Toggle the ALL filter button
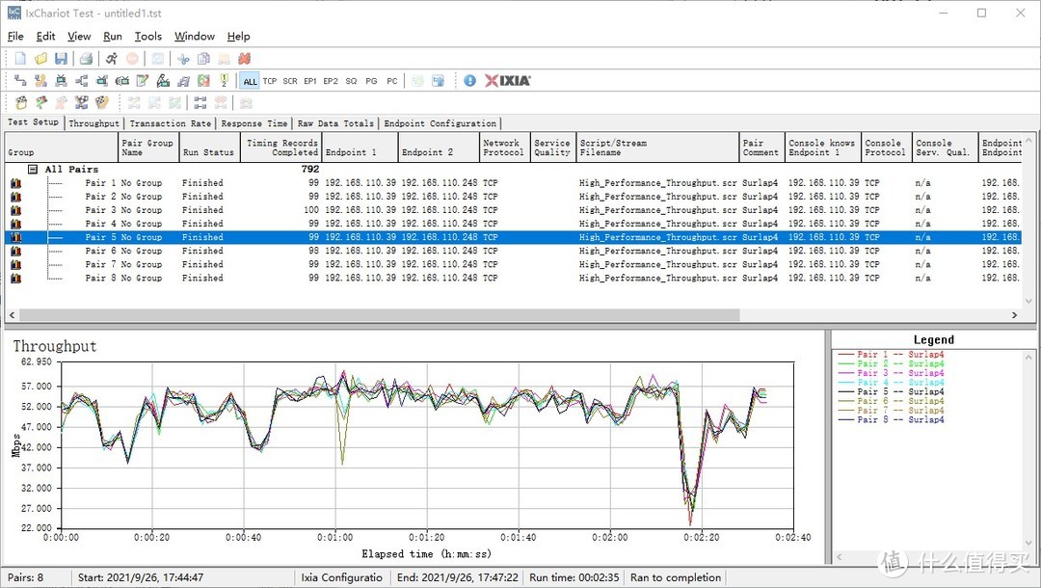This screenshot has width=1041, height=588. [x=250, y=81]
